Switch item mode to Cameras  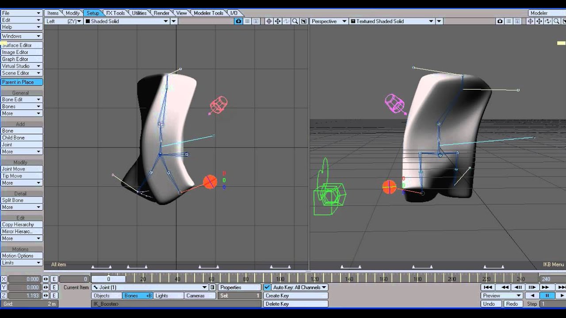(199, 295)
